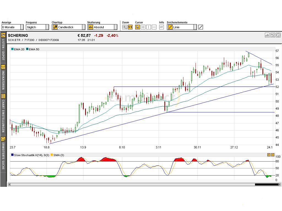Choose the vertical line cursor tool
Image resolution: width=282 pixels, height=211 pixels.
point(148,27)
